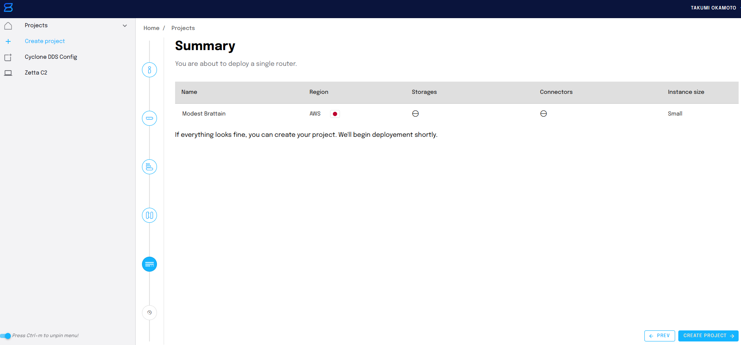Click the Create project link

coord(45,41)
